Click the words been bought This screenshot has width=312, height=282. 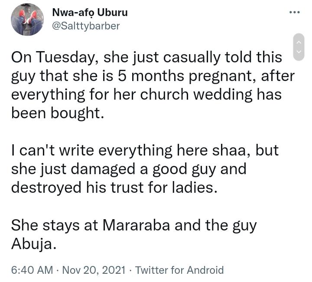(58, 113)
